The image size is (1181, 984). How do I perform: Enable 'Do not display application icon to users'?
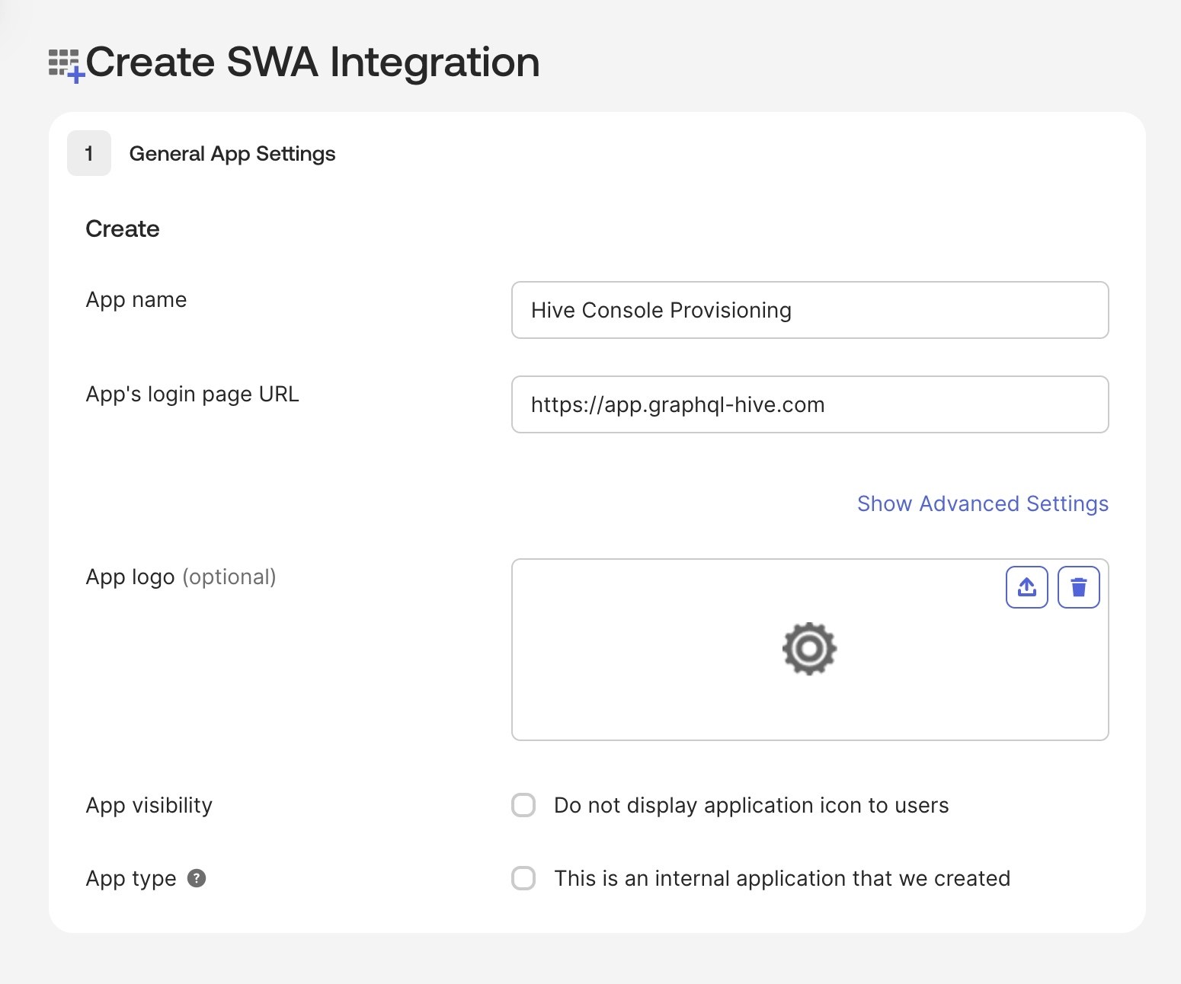click(x=523, y=805)
